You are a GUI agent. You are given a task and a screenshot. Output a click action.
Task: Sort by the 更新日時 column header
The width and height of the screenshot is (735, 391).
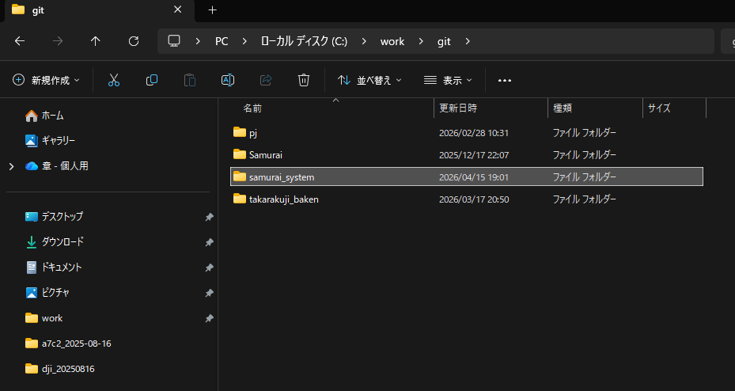click(458, 108)
